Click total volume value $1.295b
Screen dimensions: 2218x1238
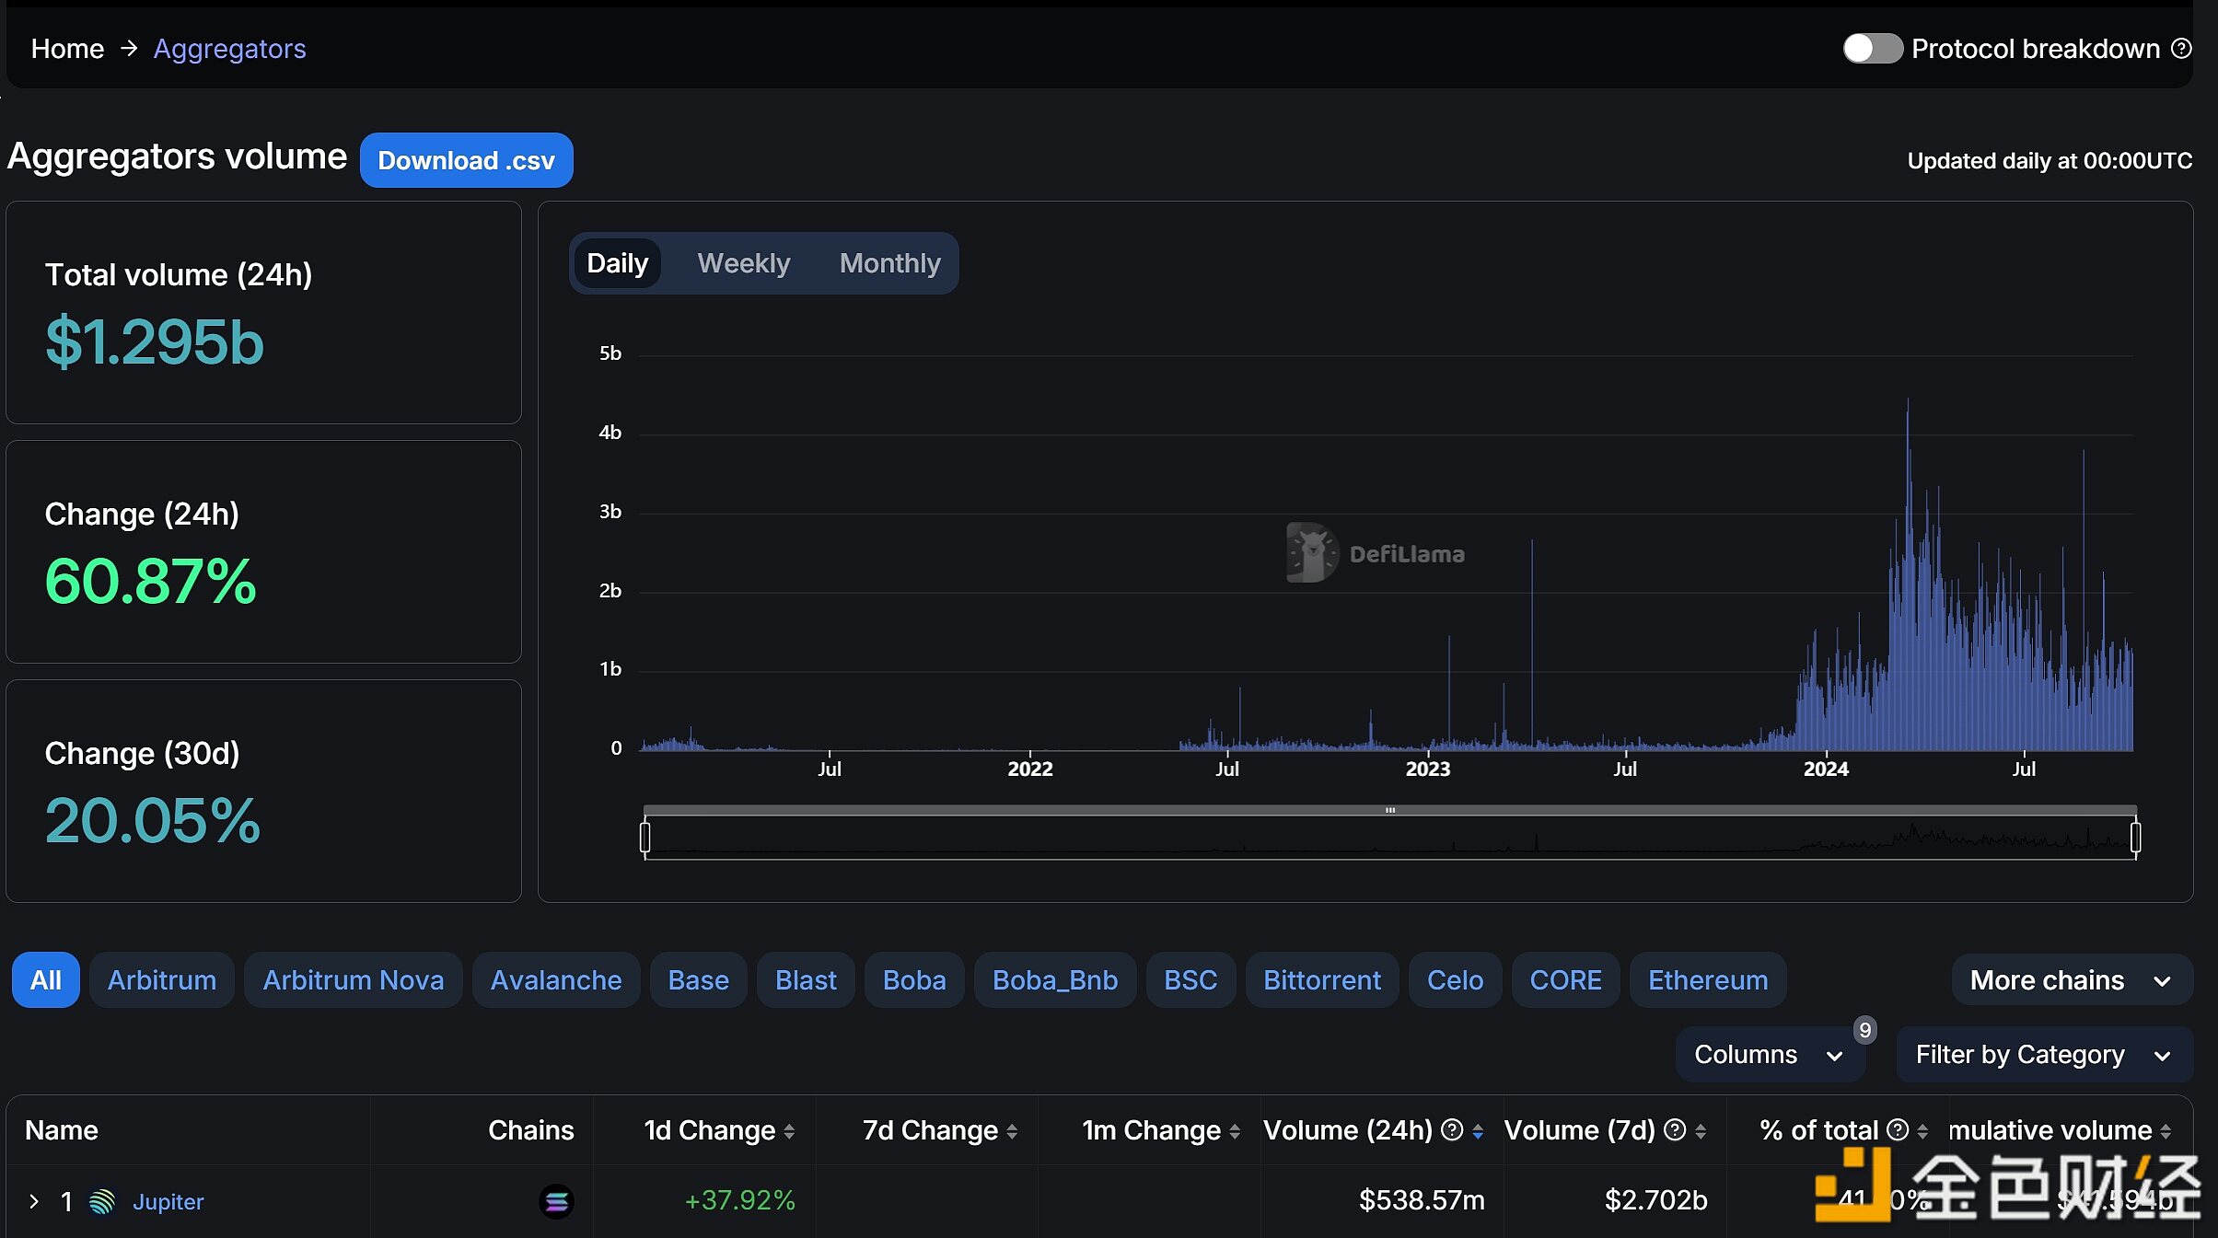[155, 342]
